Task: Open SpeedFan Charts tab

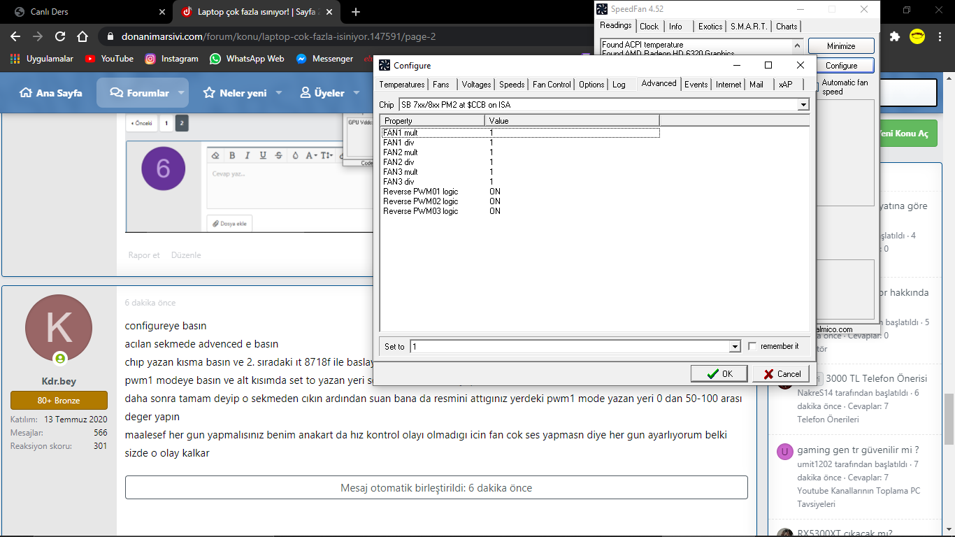Action: point(787,27)
